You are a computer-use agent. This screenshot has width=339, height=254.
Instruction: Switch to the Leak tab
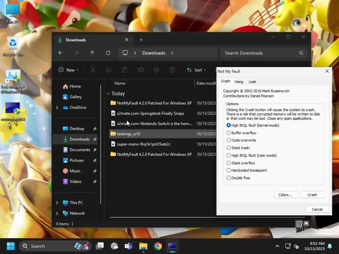point(252,82)
